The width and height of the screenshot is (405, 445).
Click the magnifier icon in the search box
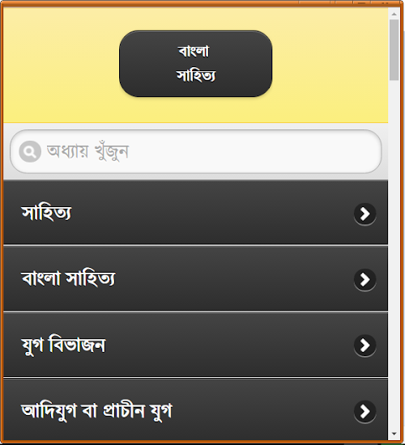click(30, 151)
